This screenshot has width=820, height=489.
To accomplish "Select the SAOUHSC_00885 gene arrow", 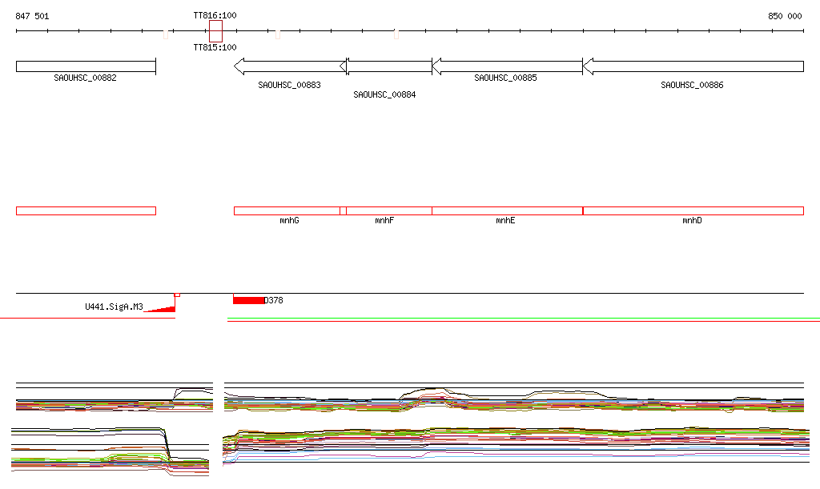I will coord(507,66).
